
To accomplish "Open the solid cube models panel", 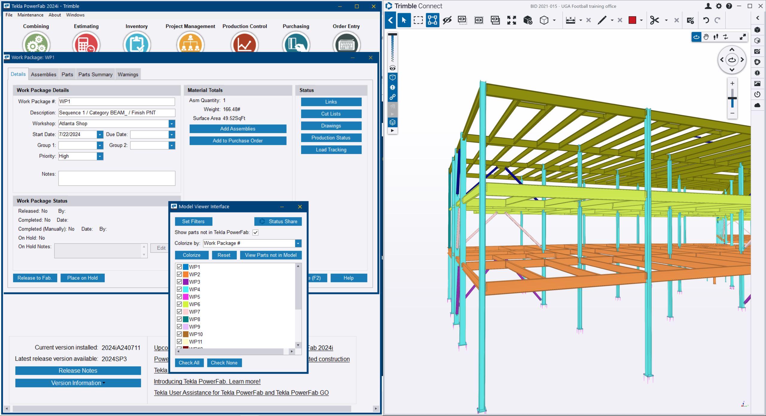I will coord(757,30).
